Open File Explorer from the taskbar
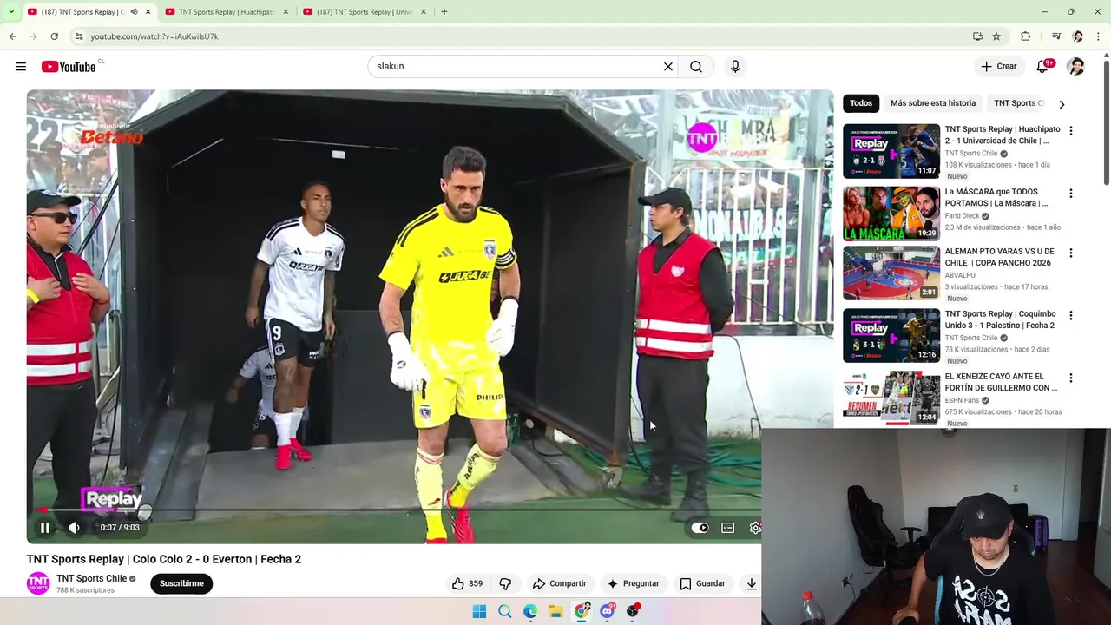Screen dimensions: 1111x625 click(555, 611)
